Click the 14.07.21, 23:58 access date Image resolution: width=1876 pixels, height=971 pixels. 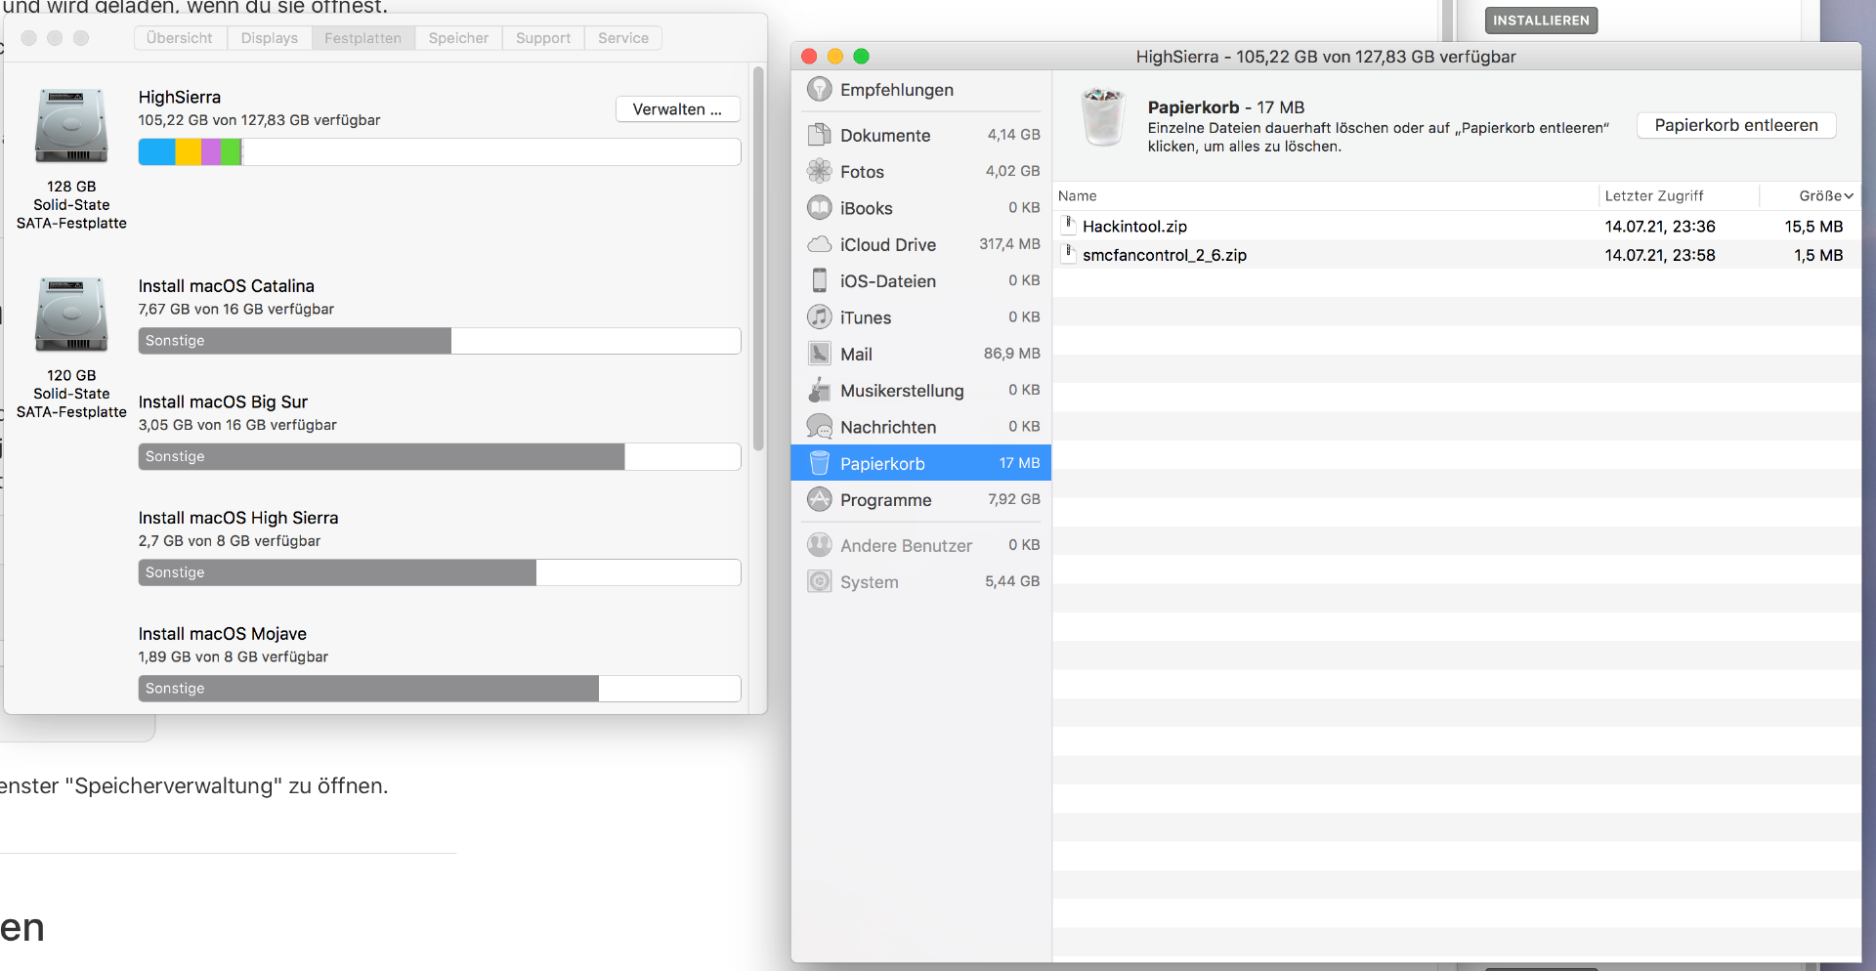pyautogui.click(x=1660, y=255)
